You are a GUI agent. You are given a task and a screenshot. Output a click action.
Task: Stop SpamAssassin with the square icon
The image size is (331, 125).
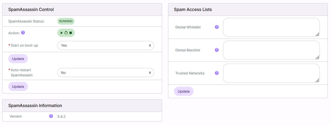coord(71,33)
